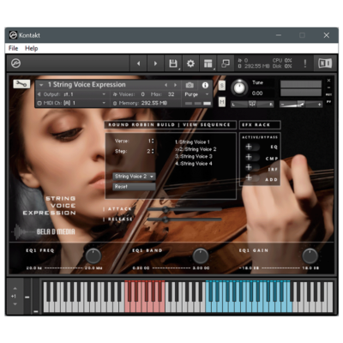
Task: Click the Reset button
Action: [134, 187]
